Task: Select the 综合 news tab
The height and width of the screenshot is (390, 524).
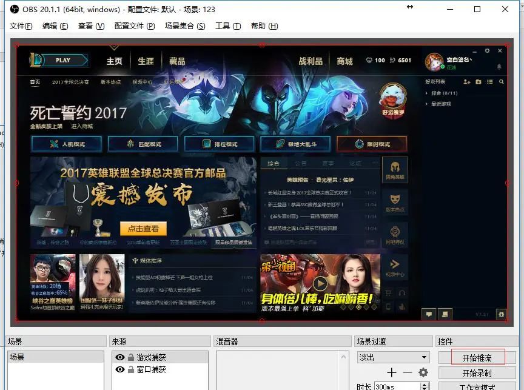Action: tap(274, 163)
